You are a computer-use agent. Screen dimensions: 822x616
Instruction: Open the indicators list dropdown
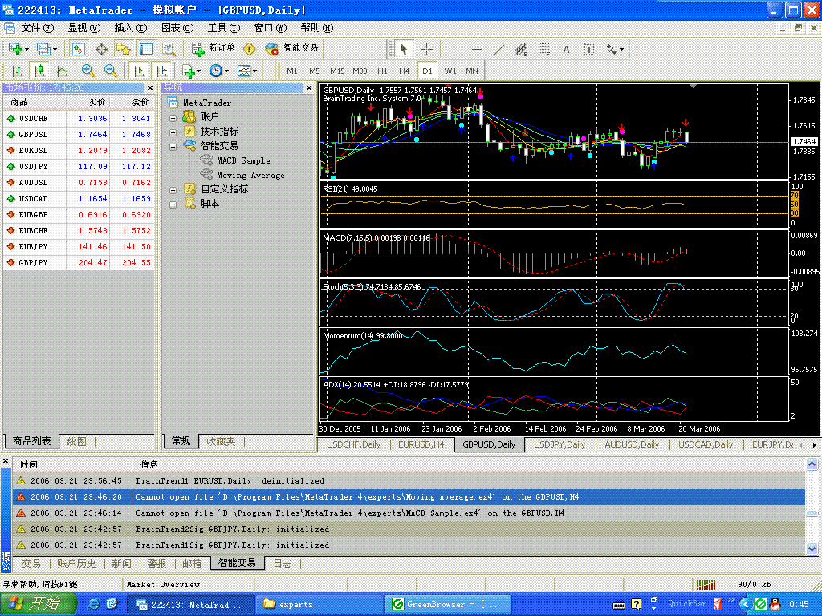pyautogui.click(x=191, y=71)
